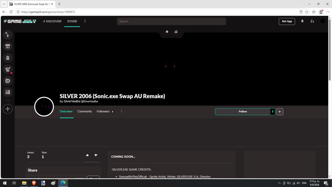Click the Game Jolt search field

click(172, 21)
